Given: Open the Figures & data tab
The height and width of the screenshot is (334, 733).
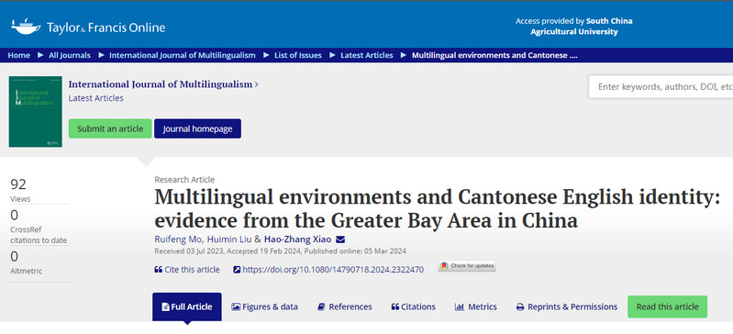Looking at the screenshot, I should (264, 306).
